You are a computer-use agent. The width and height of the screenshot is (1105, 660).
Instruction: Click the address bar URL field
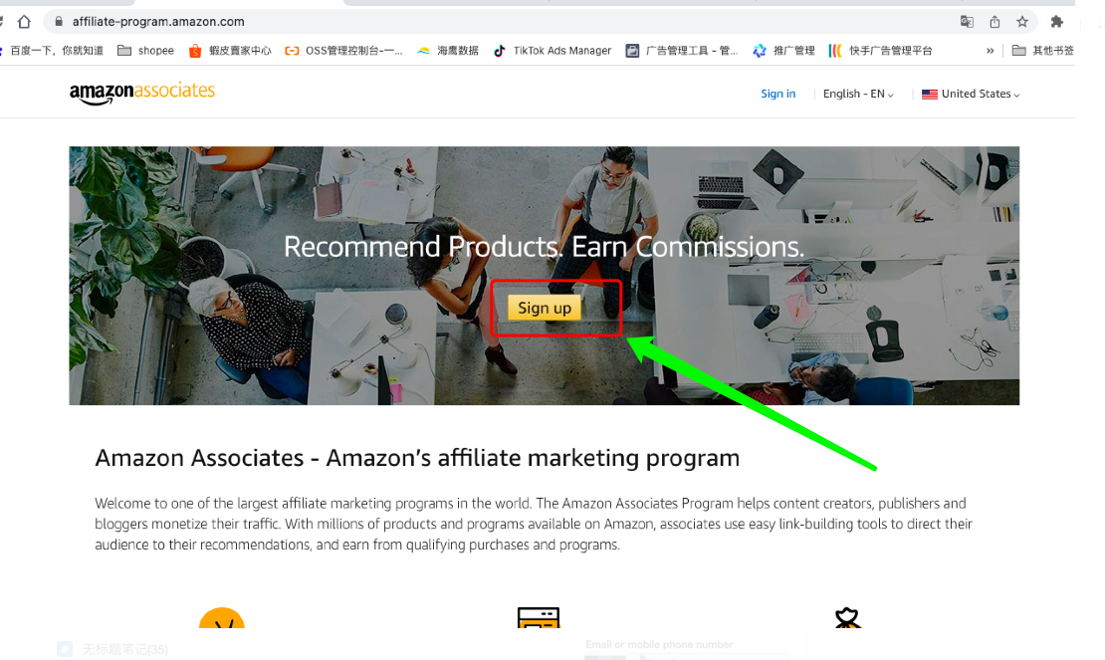(494, 22)
